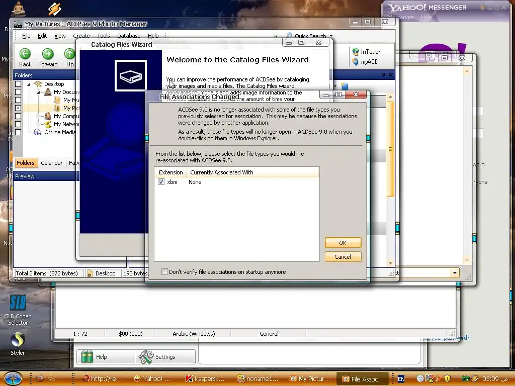Click the Settings wrench icon at bottom
Screen dimensions: 515x386
coord(146,357)
